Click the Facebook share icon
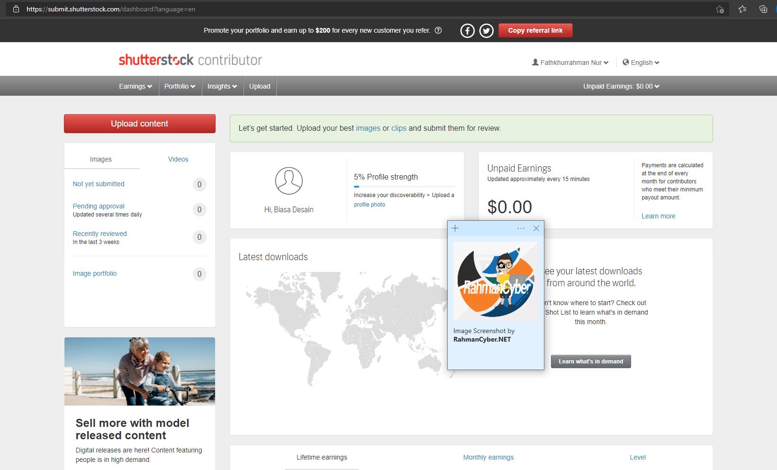This screenshot has height=470, width=777. click(x=467, y=30)
